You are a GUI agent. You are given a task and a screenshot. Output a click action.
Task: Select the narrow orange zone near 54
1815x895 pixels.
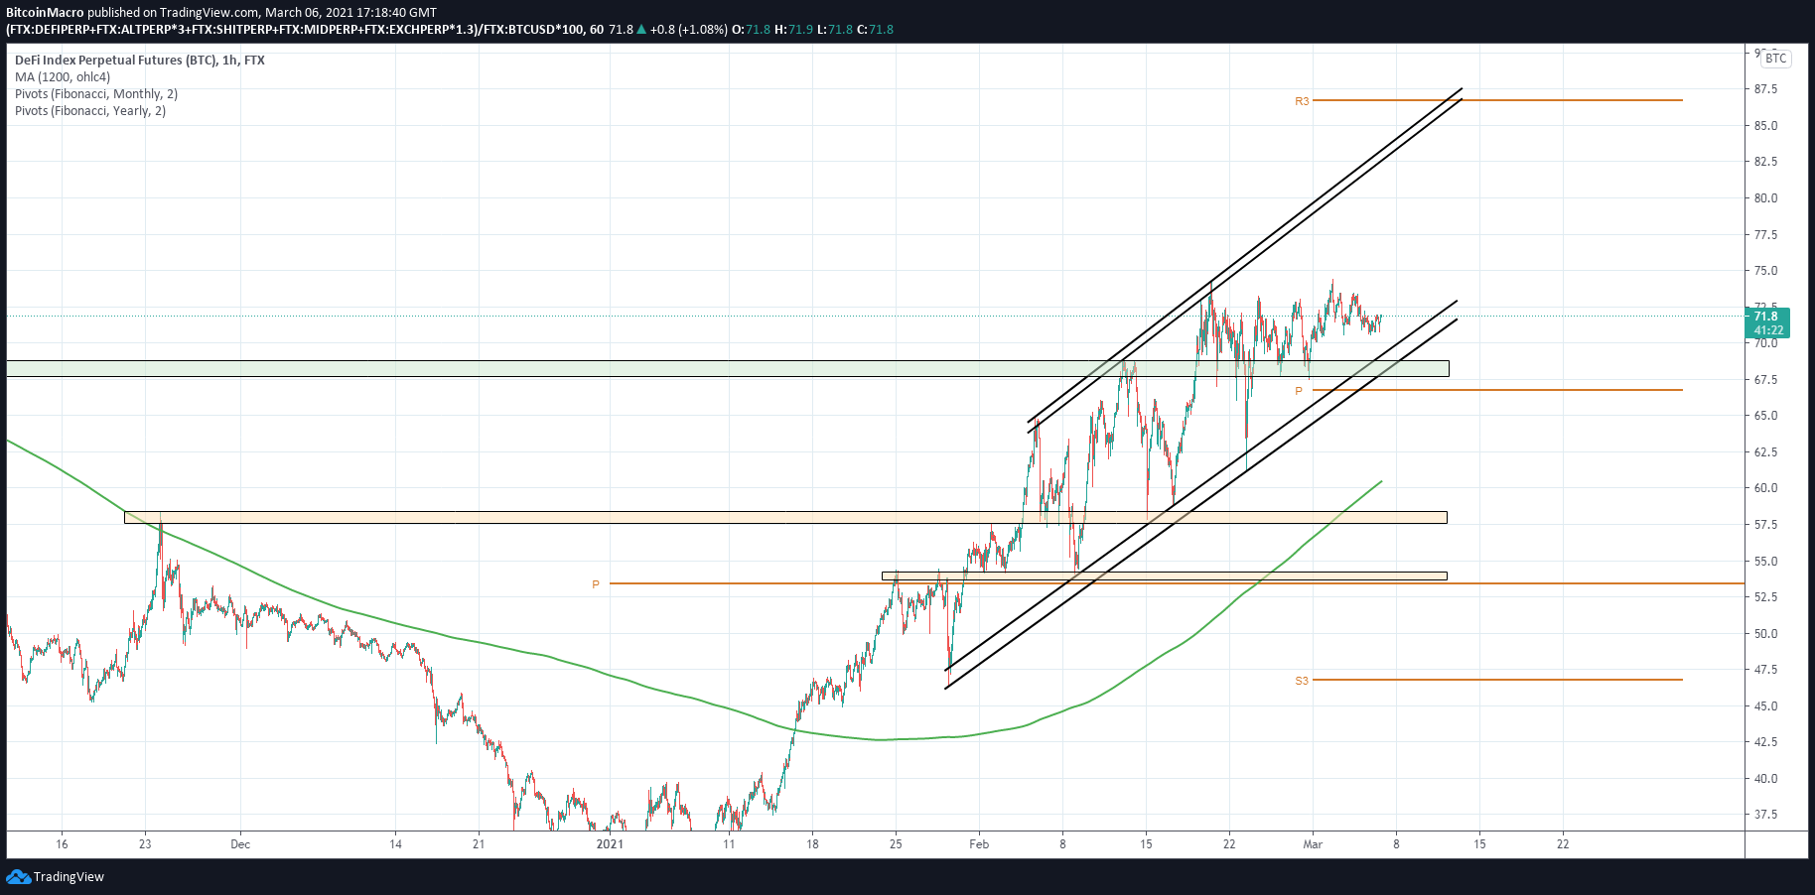pos(1164,575)
